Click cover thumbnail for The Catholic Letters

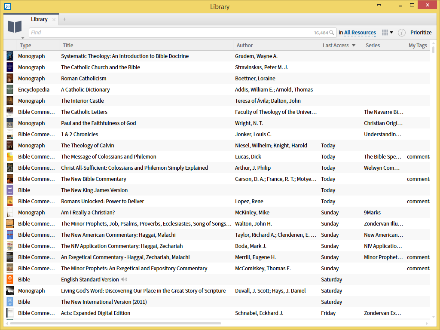click(10, 112)
